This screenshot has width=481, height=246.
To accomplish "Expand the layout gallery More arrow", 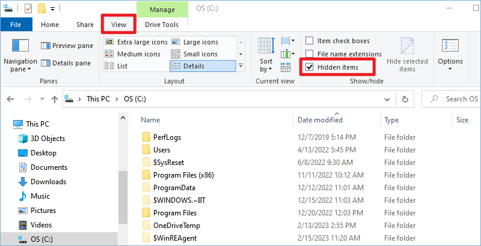I will click(x=241, y=66).
